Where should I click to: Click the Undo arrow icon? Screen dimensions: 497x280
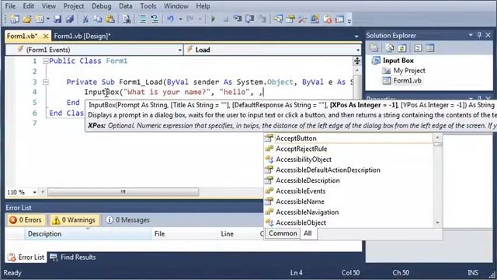click(171, 19)
